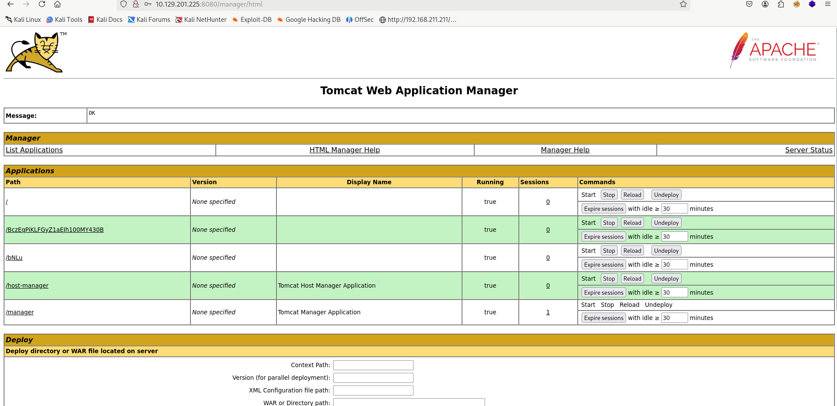Reload the page with the refresh icon
The image size is (837, 406).
click(x=42, y=4)
